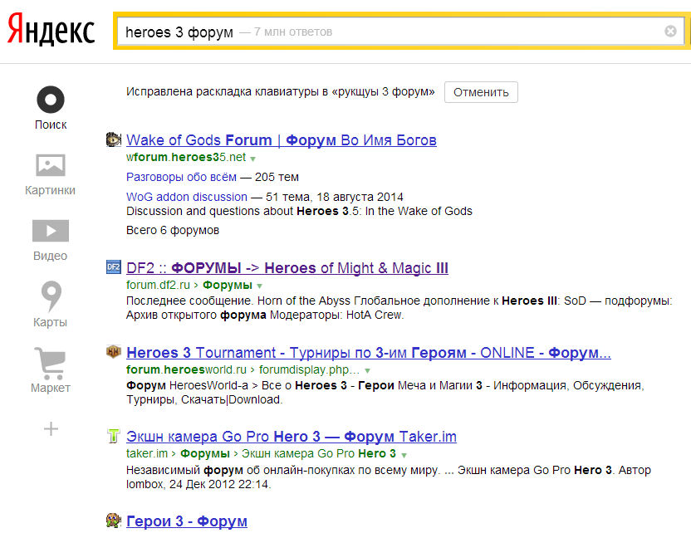Open the Форумы breadcrumb under taker.im
Image resolution: width=691 pixels, height=533 pixels.
[x=205, y=453]
